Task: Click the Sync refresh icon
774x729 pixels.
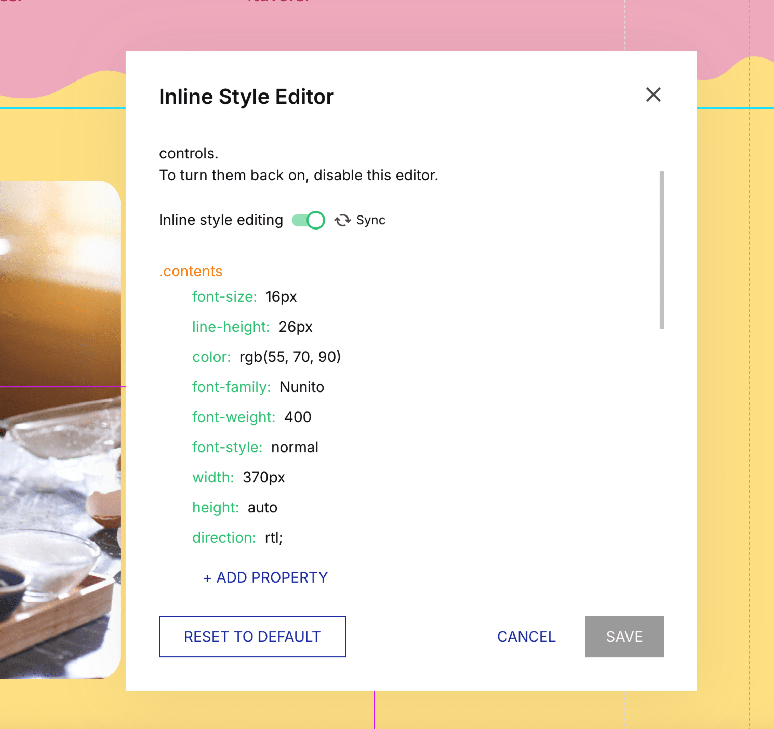Action: tap(343, 220)
